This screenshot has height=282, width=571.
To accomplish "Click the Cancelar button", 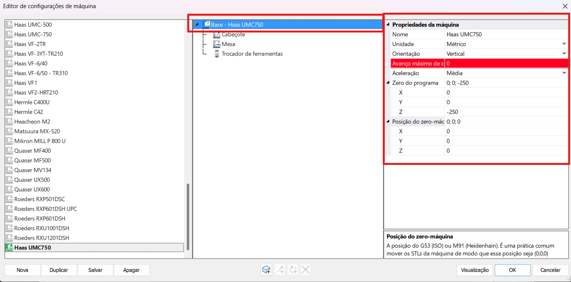I will tap(550, 270).
